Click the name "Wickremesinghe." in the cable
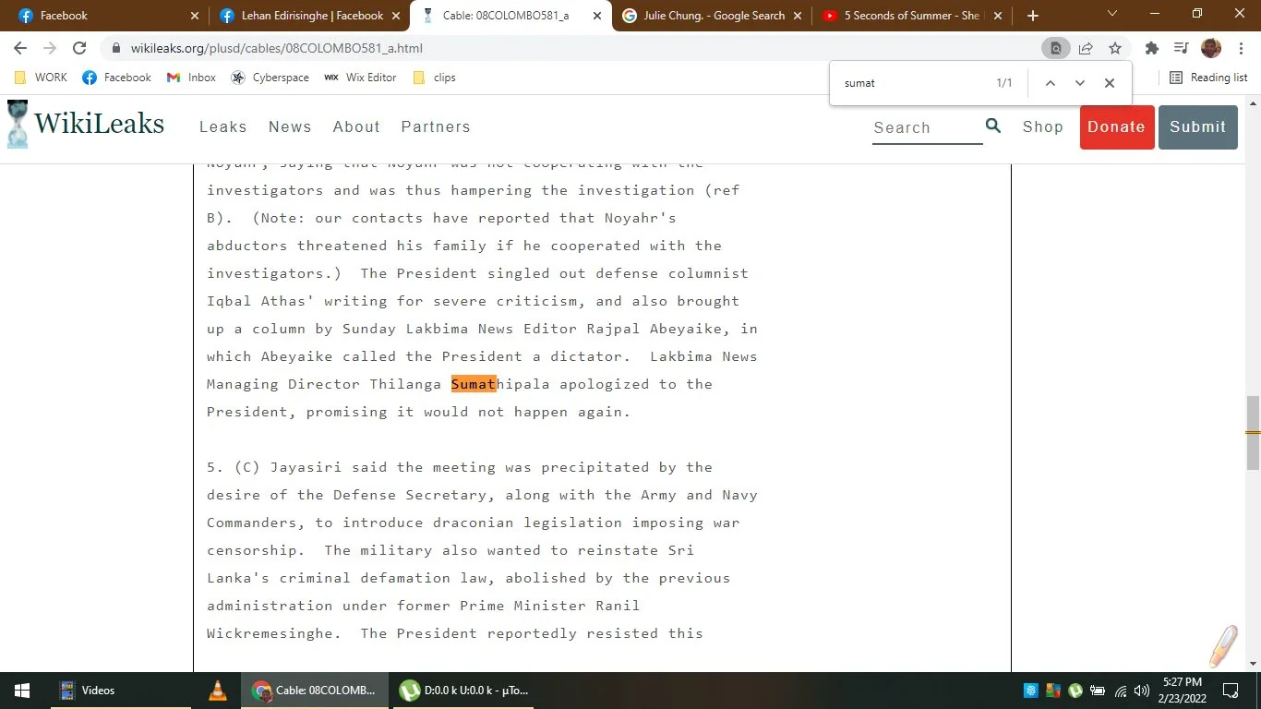Screen dimensions: 1261x709 click(x=275, y=633)
